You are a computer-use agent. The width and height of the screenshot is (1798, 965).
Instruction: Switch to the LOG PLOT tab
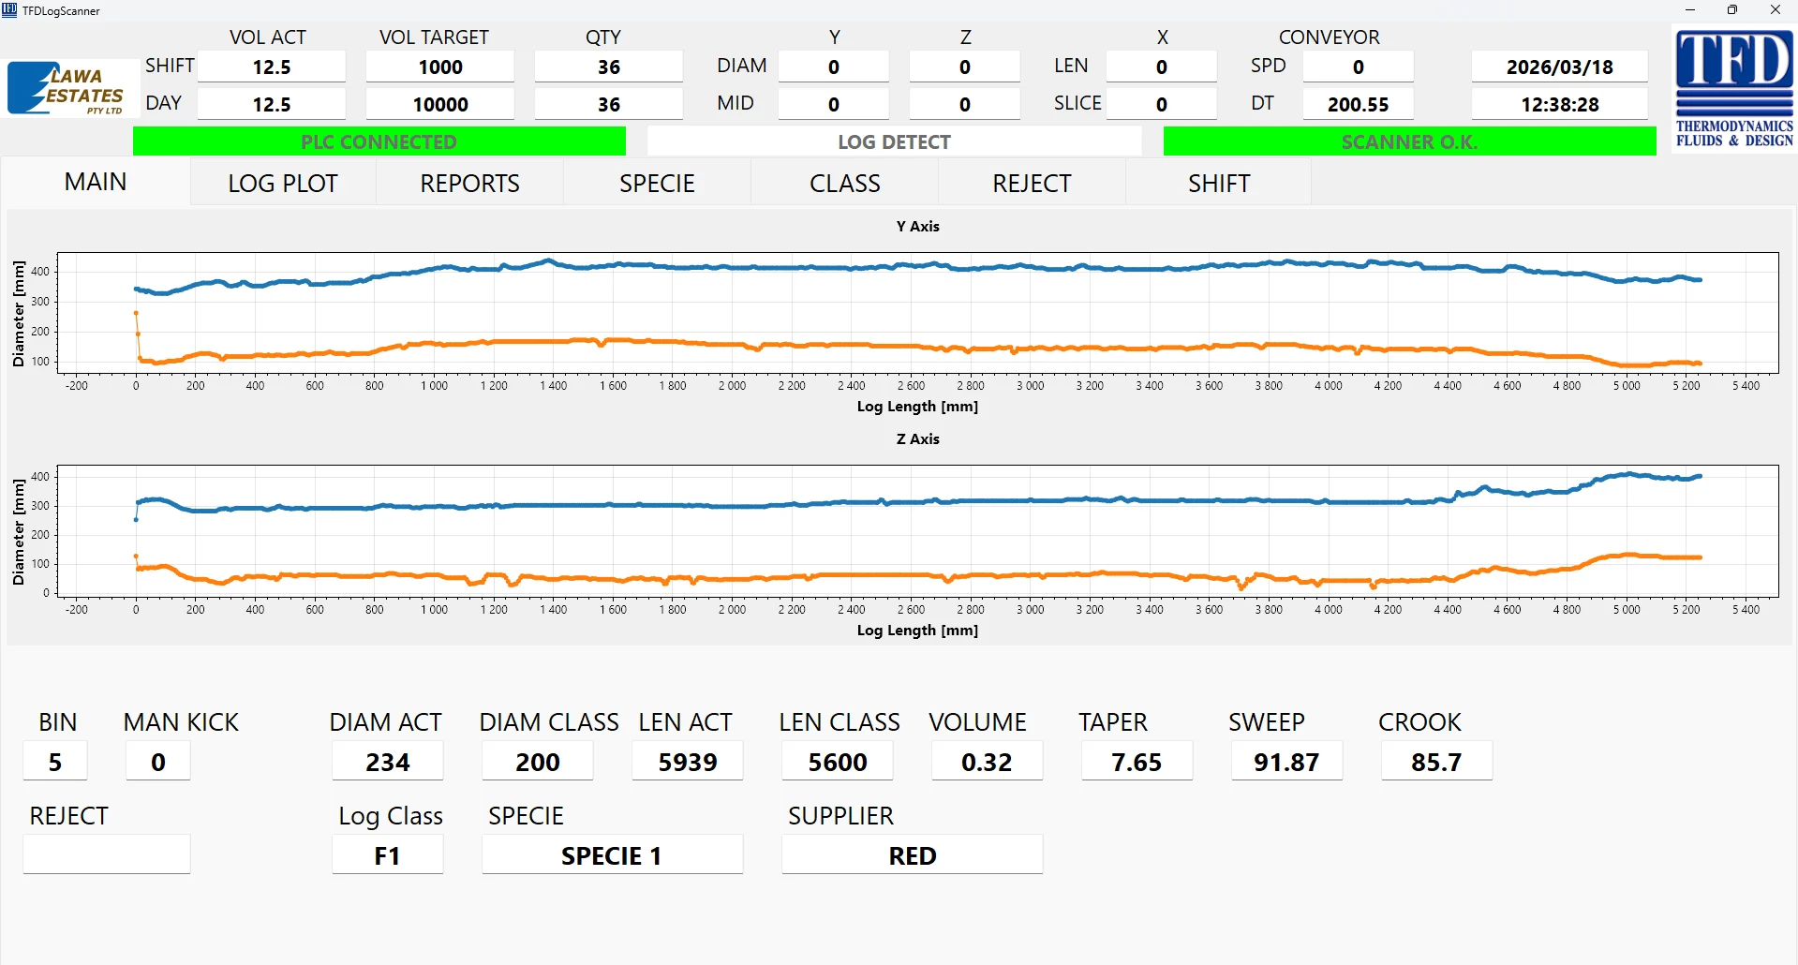click(x=283, y=184)
